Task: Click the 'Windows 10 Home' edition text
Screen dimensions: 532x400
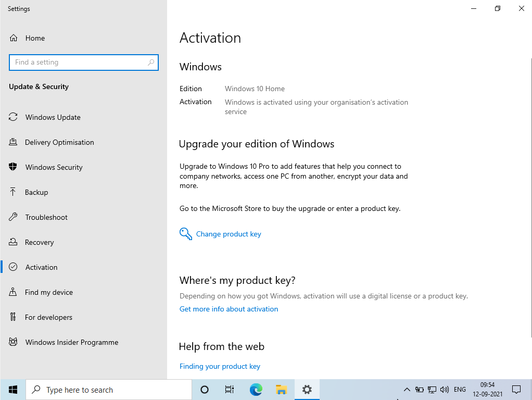Action: [x=255, y=89]
